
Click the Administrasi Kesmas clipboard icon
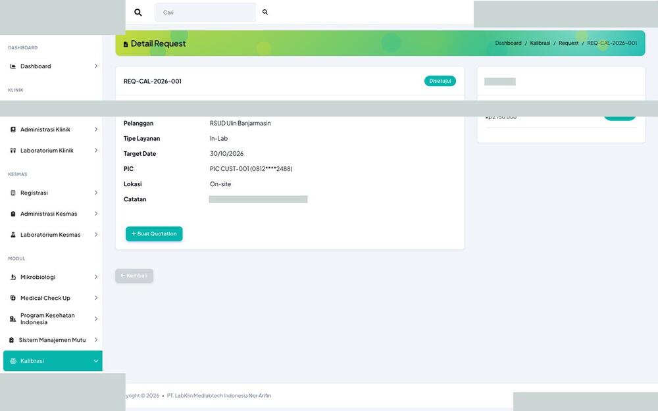[x=13, y=214]
